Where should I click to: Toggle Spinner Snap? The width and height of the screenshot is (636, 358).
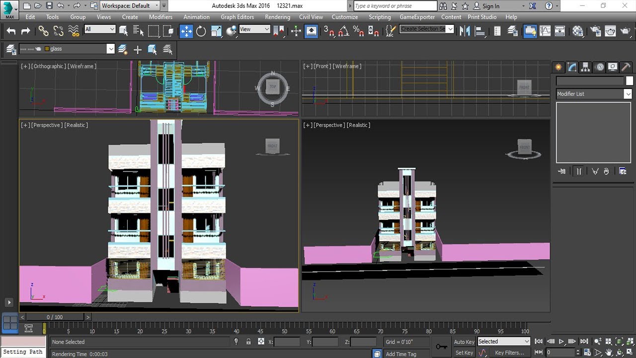(374, 31)
